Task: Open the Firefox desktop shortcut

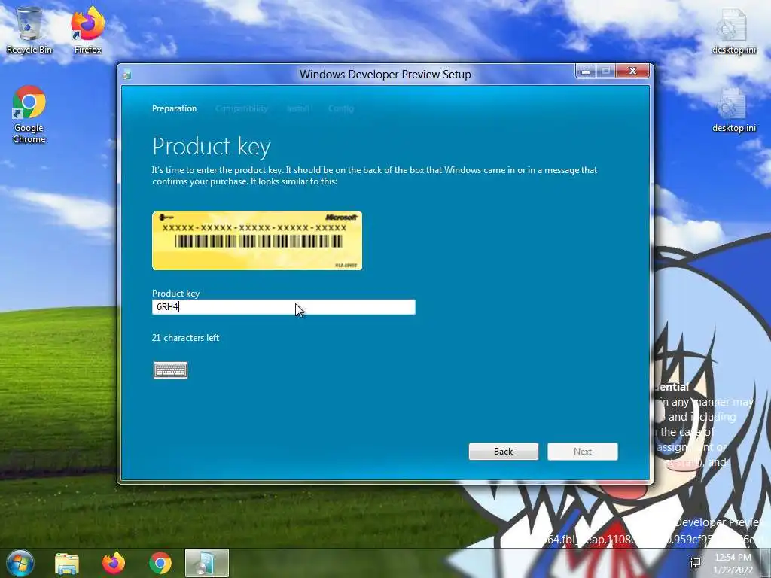Action: tap(87, 30)
